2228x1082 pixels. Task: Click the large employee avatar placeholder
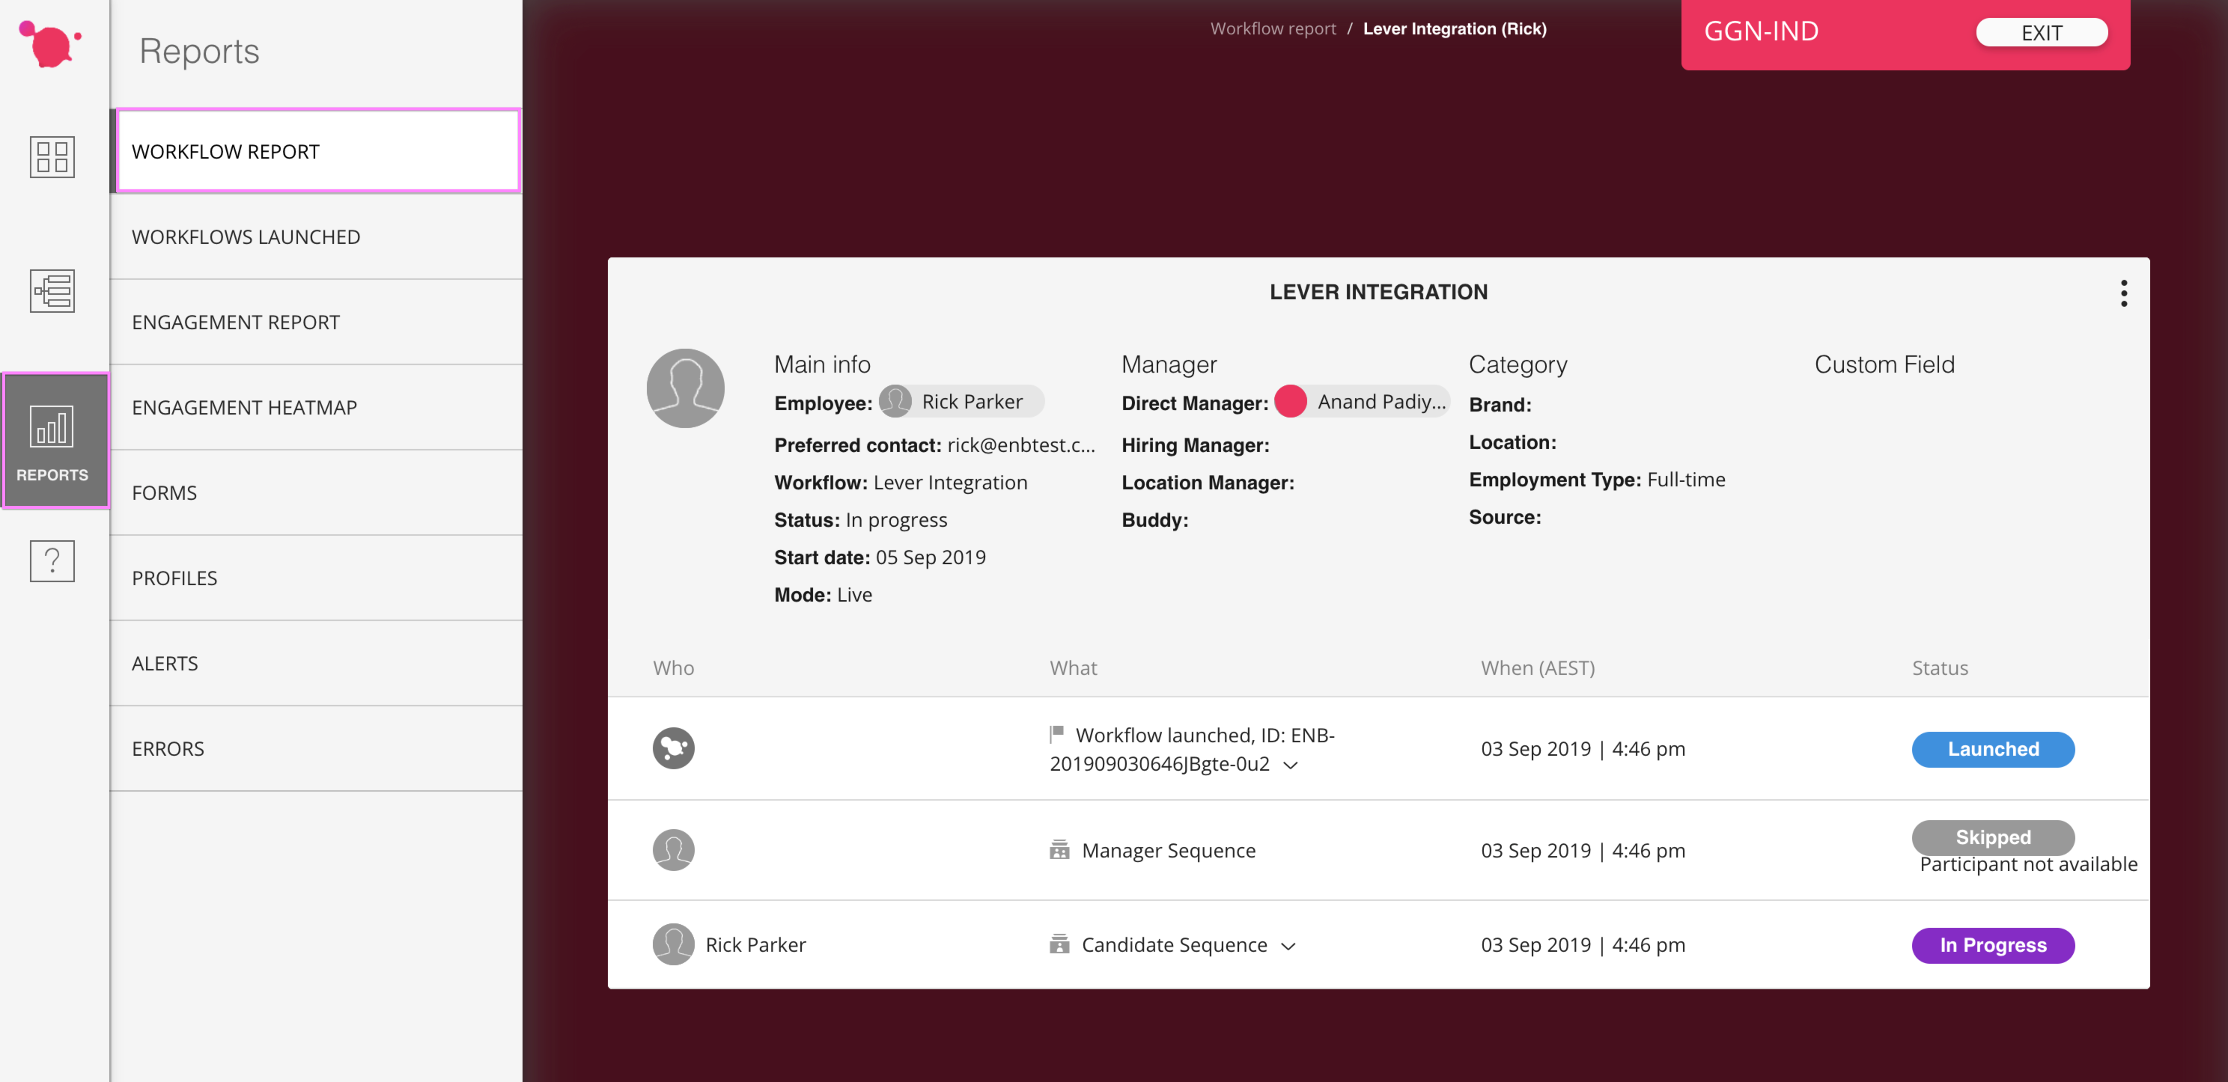pos(685,388)
